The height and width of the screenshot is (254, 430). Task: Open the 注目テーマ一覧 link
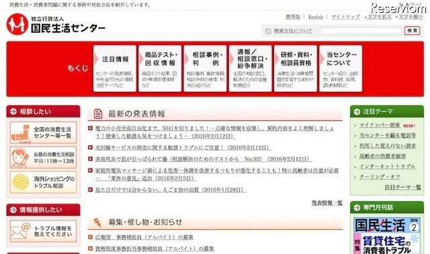[x=402, y=187]
